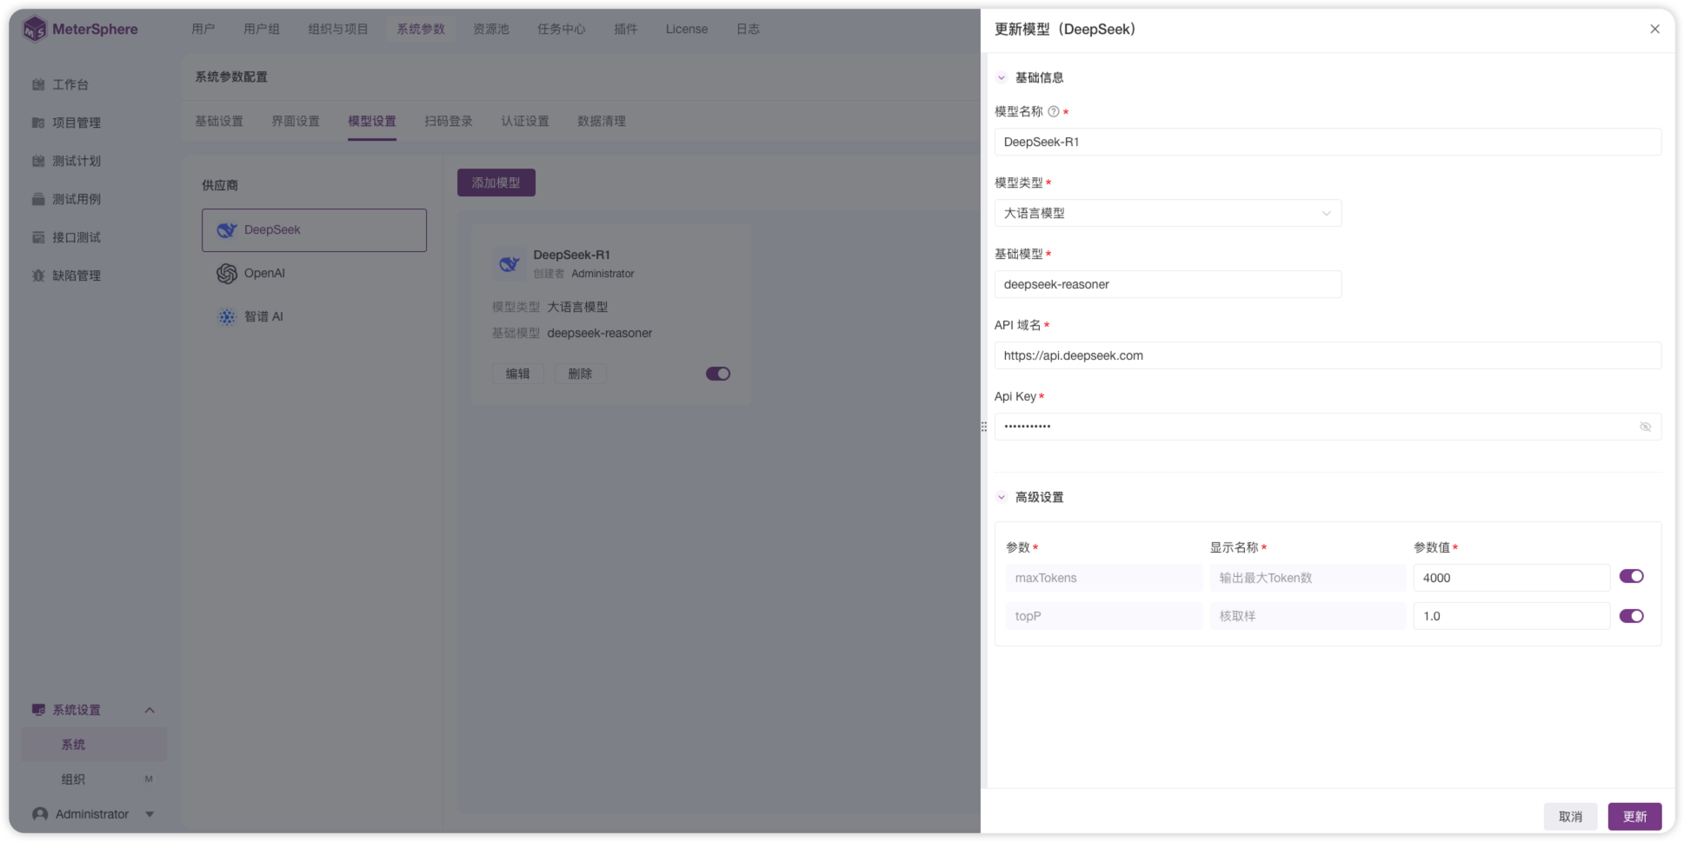The width and height of the screenshot is (1684, 842).
Task: Click the API 域名 input field
Action: tap(1328, 355)
